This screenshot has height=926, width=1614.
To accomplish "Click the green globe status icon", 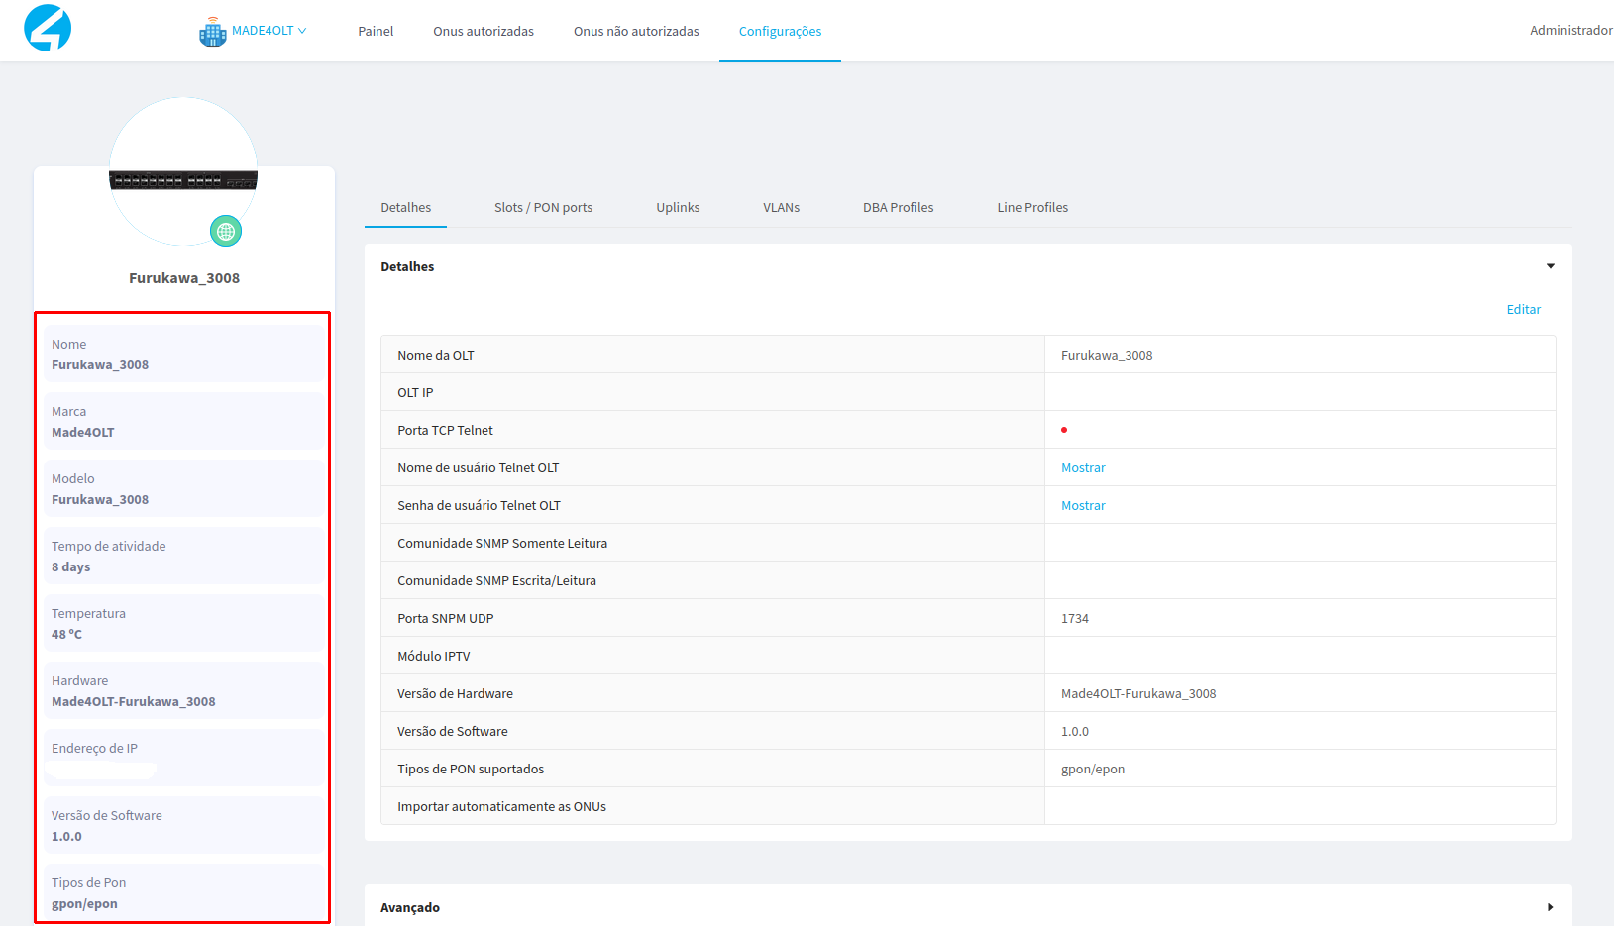I will 226,231.
